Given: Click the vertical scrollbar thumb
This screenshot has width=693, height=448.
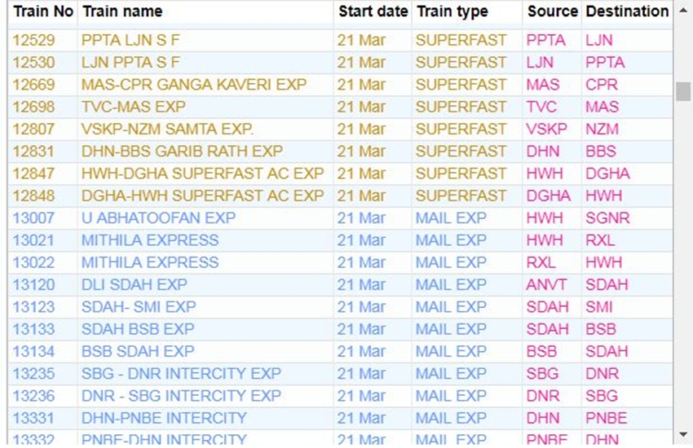Looking at the screenshot, I should point(683,91).
